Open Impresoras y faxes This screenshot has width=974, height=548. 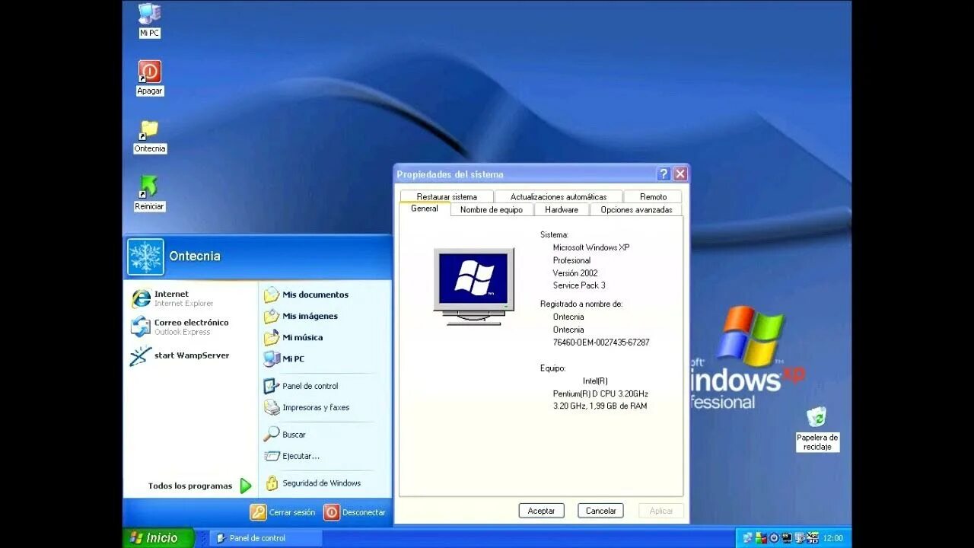306,407
